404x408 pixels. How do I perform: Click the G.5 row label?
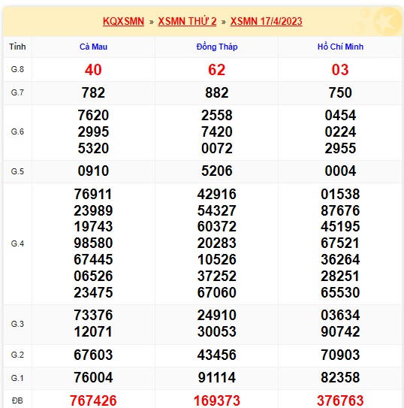17,171
